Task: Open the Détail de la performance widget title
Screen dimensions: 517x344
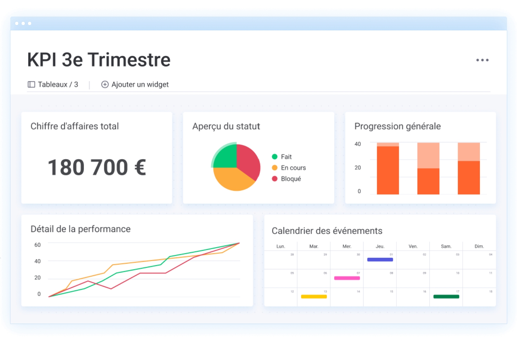Action: [x=80, y=229]
